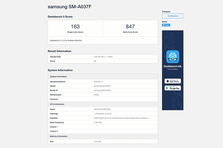Image resolution: width=223 pixels, height=148 pixels.
Task: Select the ARM MT6765V/WB value
Action: tap(102, 109)
